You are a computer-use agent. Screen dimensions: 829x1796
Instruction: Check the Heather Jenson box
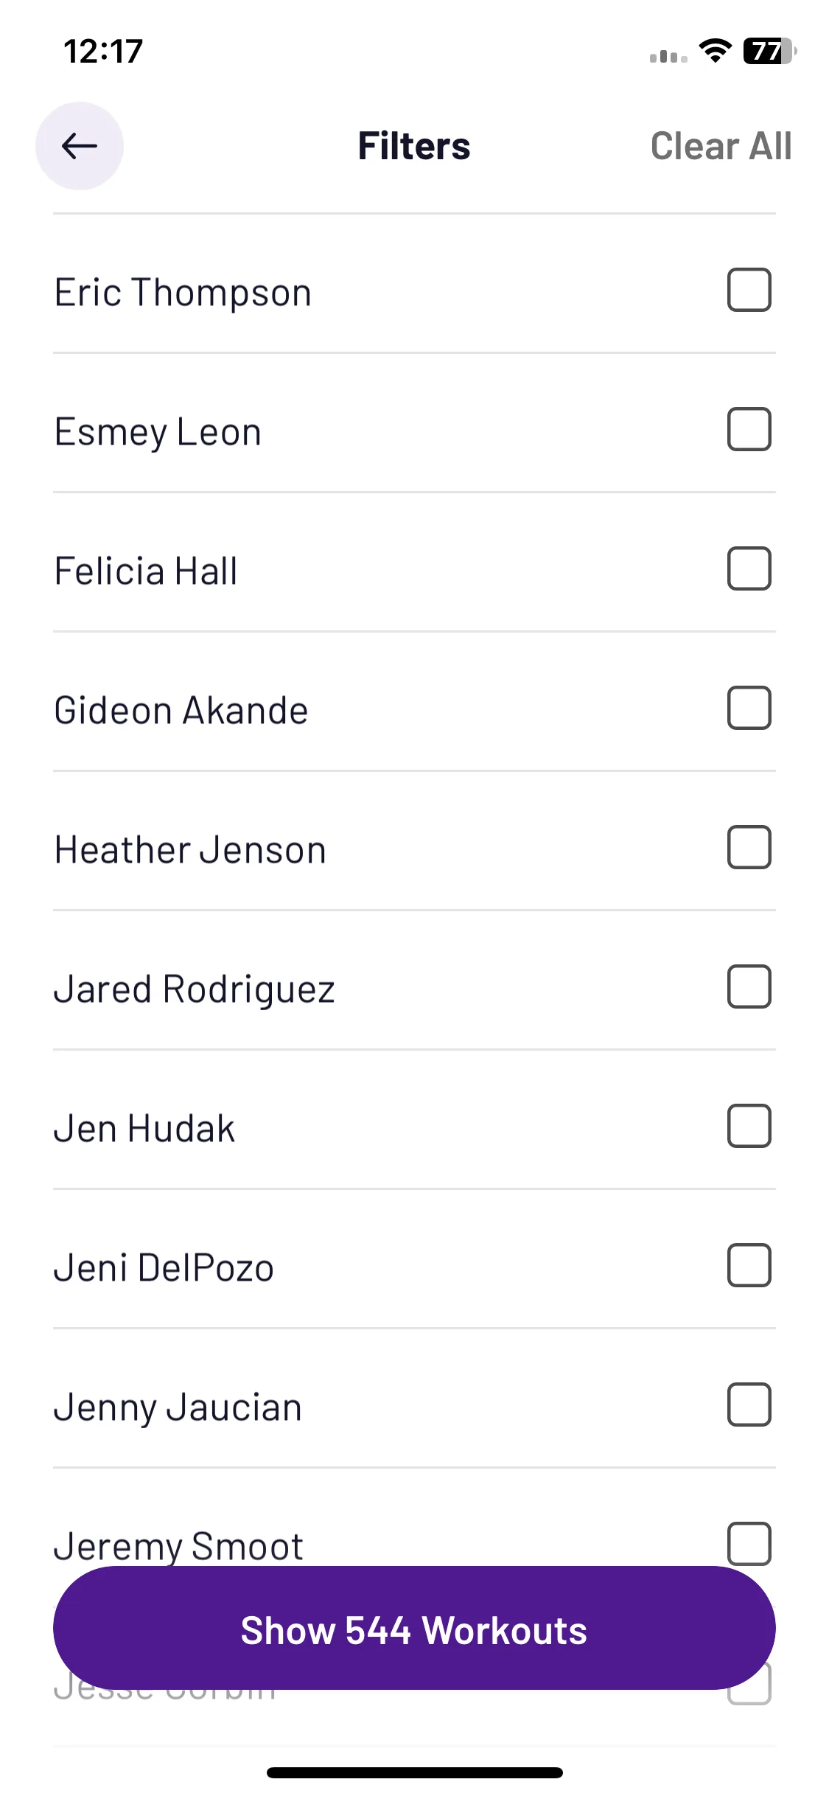(749, 847)
